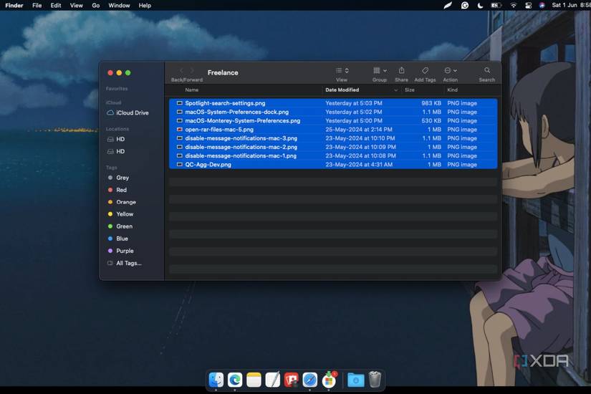Select the file QC-Agg-Dev.png
The height and width of the screenshot is (394, 591).
(x=208, y=165)
